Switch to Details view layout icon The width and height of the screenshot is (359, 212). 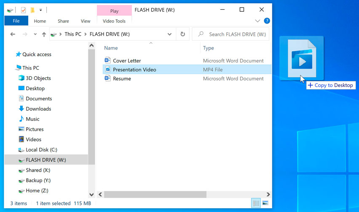[256, 203]
